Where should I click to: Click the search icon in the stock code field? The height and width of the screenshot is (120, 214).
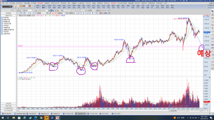pos(34,11)
